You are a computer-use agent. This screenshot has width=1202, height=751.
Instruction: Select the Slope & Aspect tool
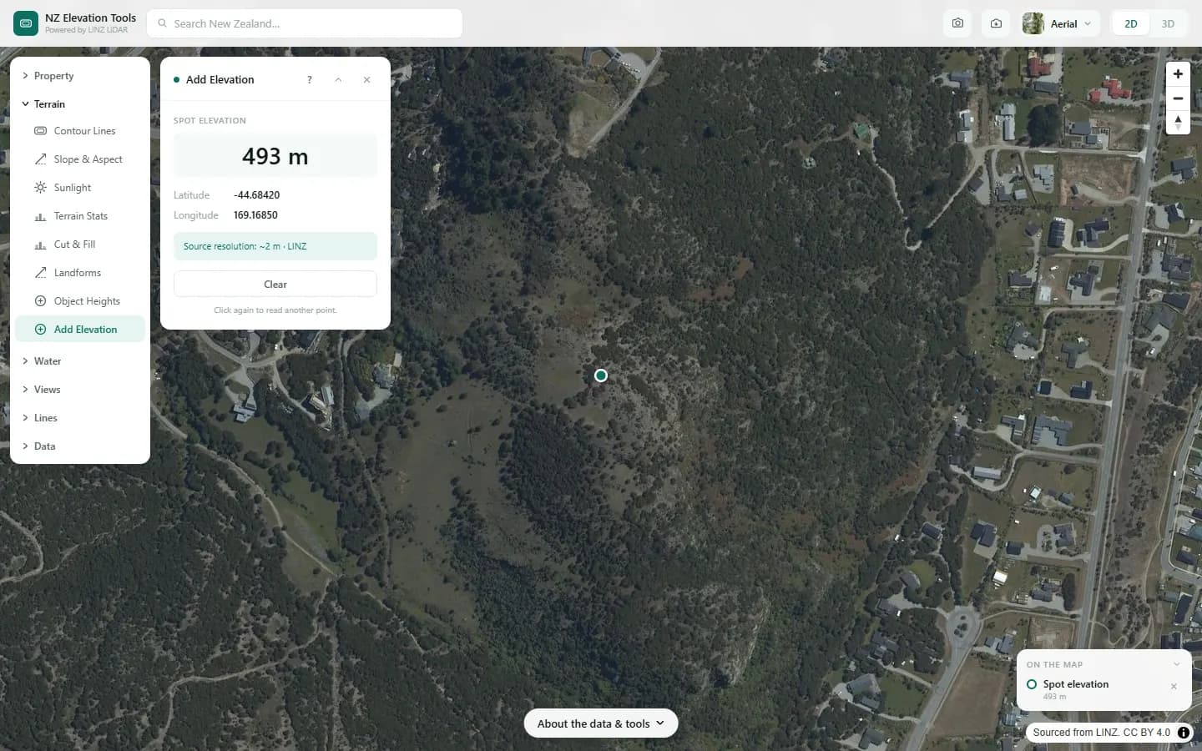tap(80, 159)
